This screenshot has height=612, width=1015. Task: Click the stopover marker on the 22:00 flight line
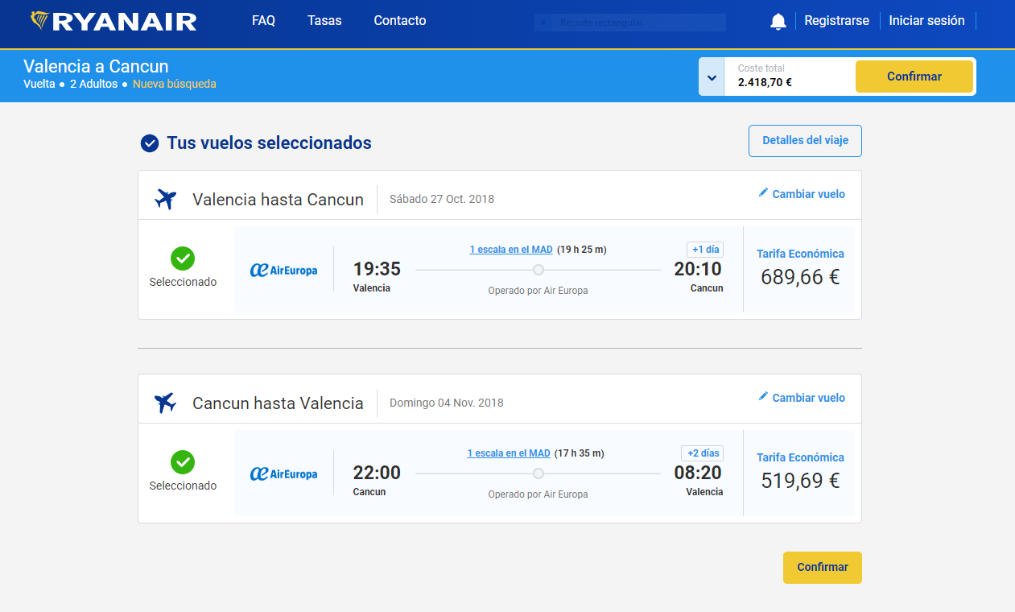pyautogui.click(x=538, y=473)
